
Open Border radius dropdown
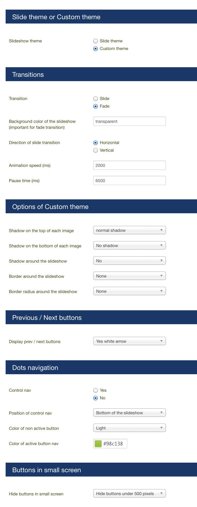coord(130,291)
